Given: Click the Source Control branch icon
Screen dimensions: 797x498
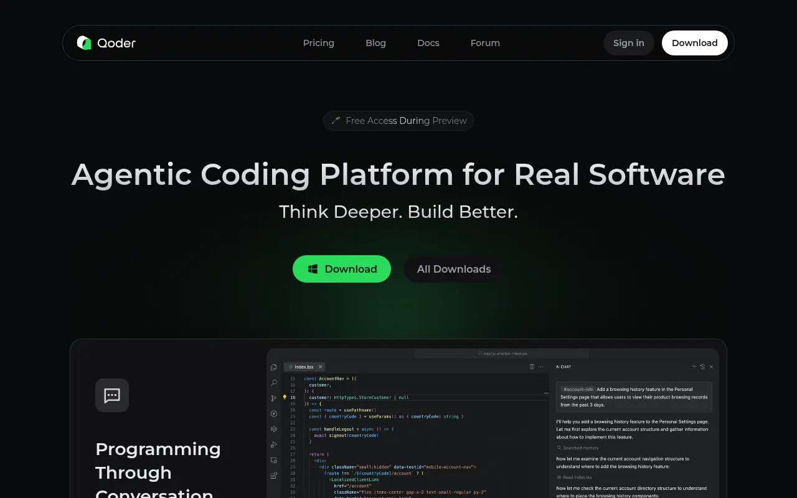Looking at the screenshot, I should 273,398.
